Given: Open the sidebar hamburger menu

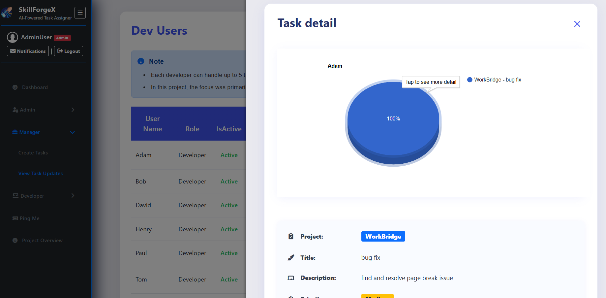Looking at the screenshot, I should coord(80,13).
